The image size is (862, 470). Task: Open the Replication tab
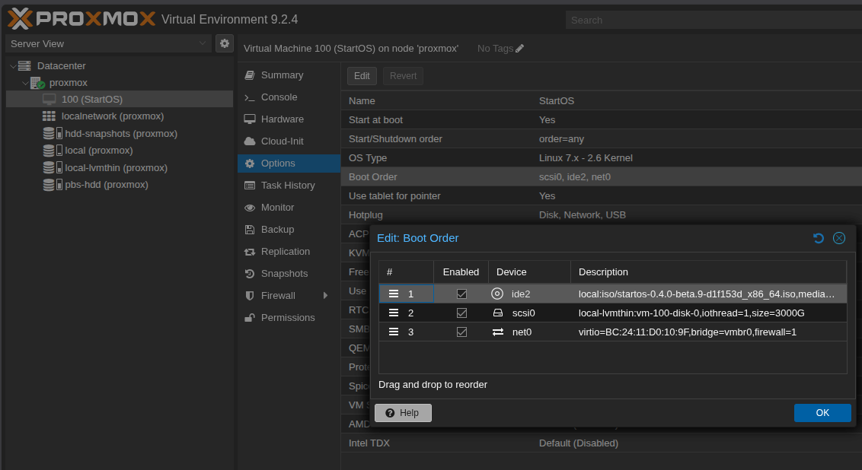click(x=289, y=252)
